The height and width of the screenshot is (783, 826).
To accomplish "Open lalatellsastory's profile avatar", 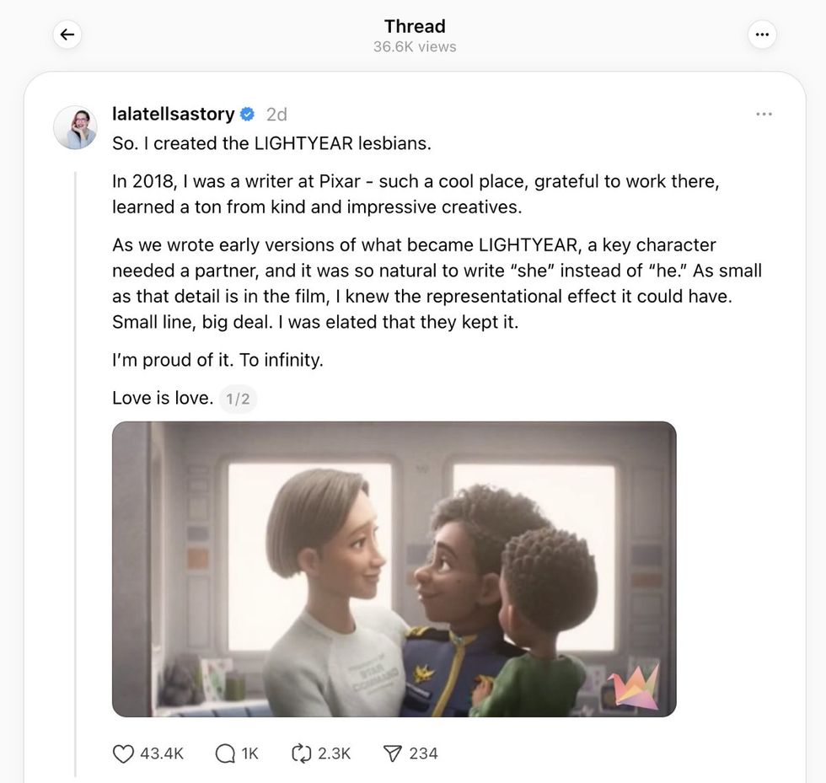I will (75, 127).
